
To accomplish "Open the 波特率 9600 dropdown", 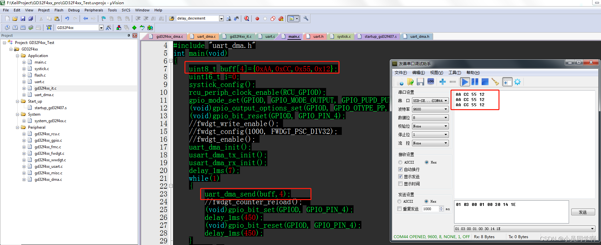I will coord(430,109).
